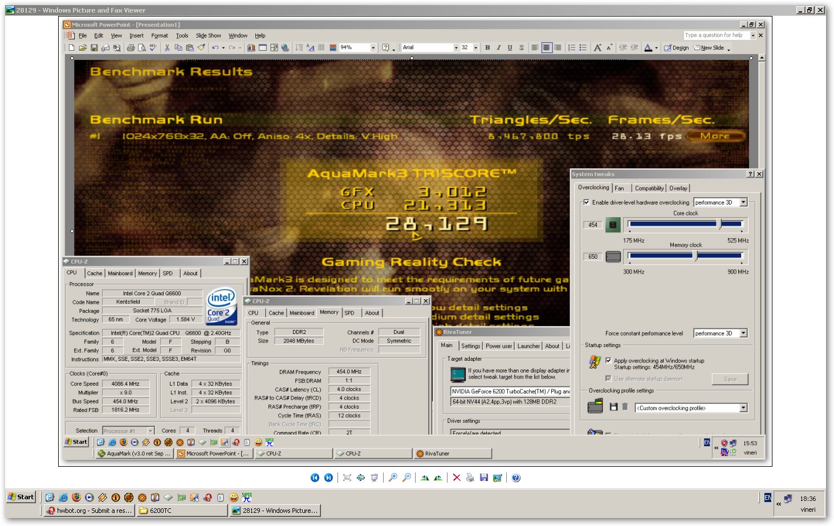This screenshot has width=834, height=526.
Task: Click PowerPoint New Slide button
Action: (709, 48)
